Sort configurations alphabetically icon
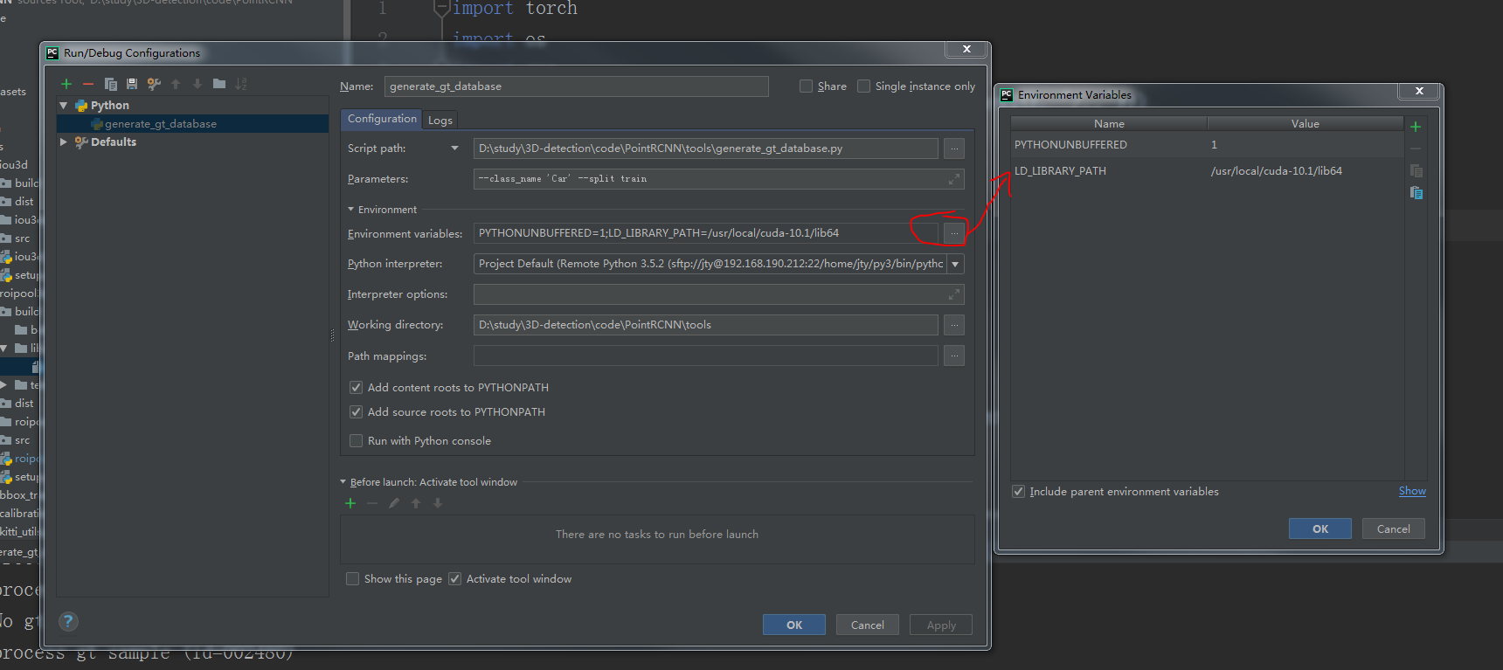Screen dimensions: 1503x670 click(241, 84)
